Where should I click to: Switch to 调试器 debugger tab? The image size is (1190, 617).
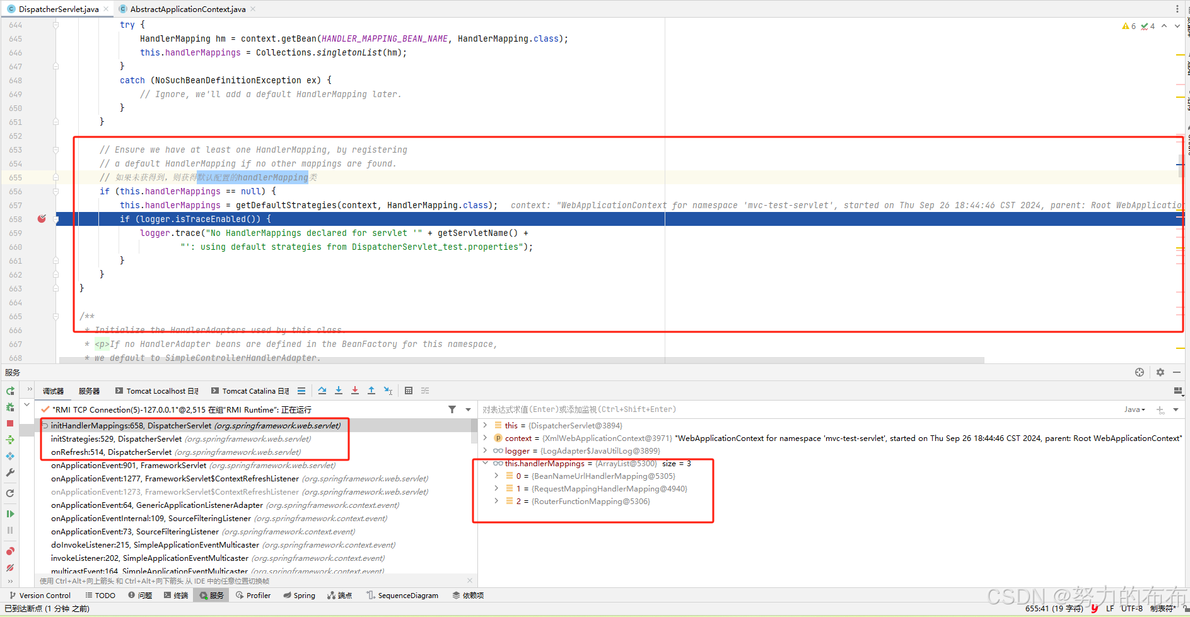(x=53, y=391)
